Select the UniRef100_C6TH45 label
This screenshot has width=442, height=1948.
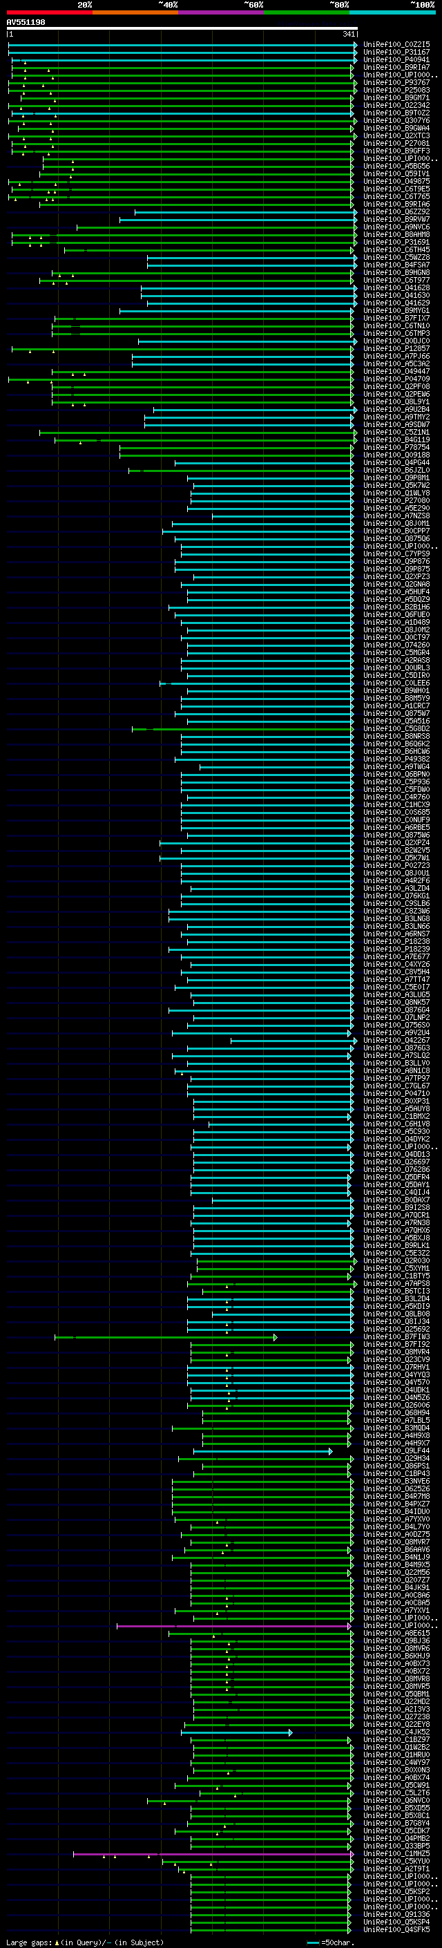396,249
